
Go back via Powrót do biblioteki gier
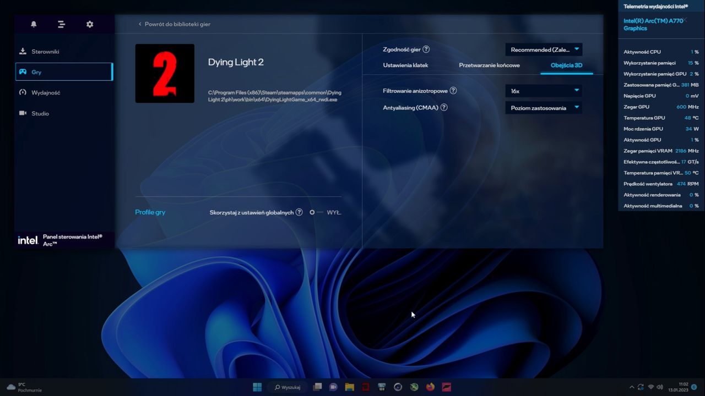pyautogui.click(x=174, y=24)
